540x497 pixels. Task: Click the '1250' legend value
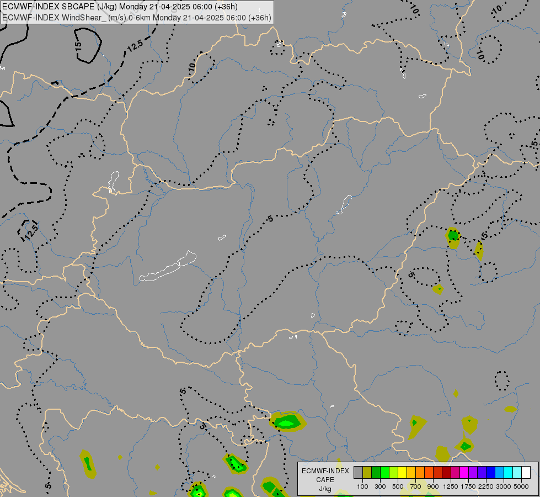(451, 487)
